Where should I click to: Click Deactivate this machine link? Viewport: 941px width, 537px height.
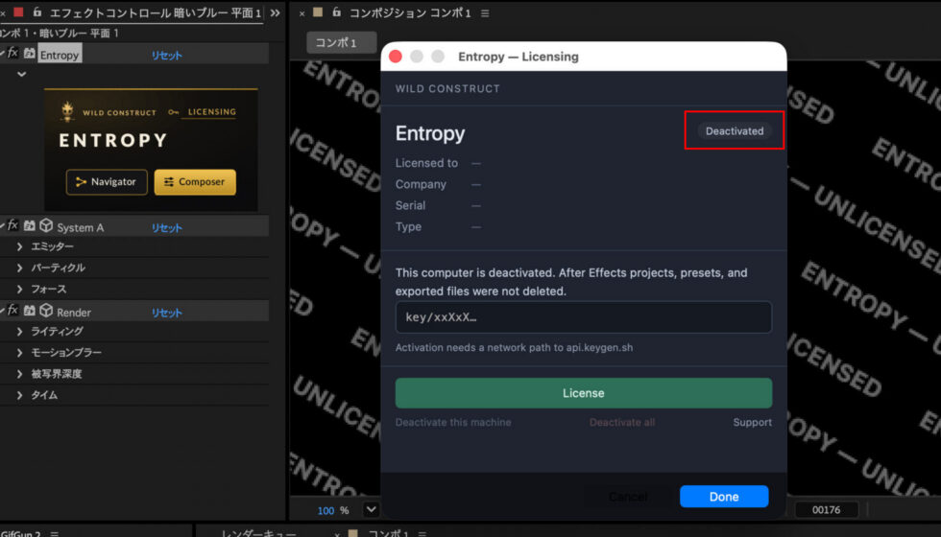coord(453,423)
